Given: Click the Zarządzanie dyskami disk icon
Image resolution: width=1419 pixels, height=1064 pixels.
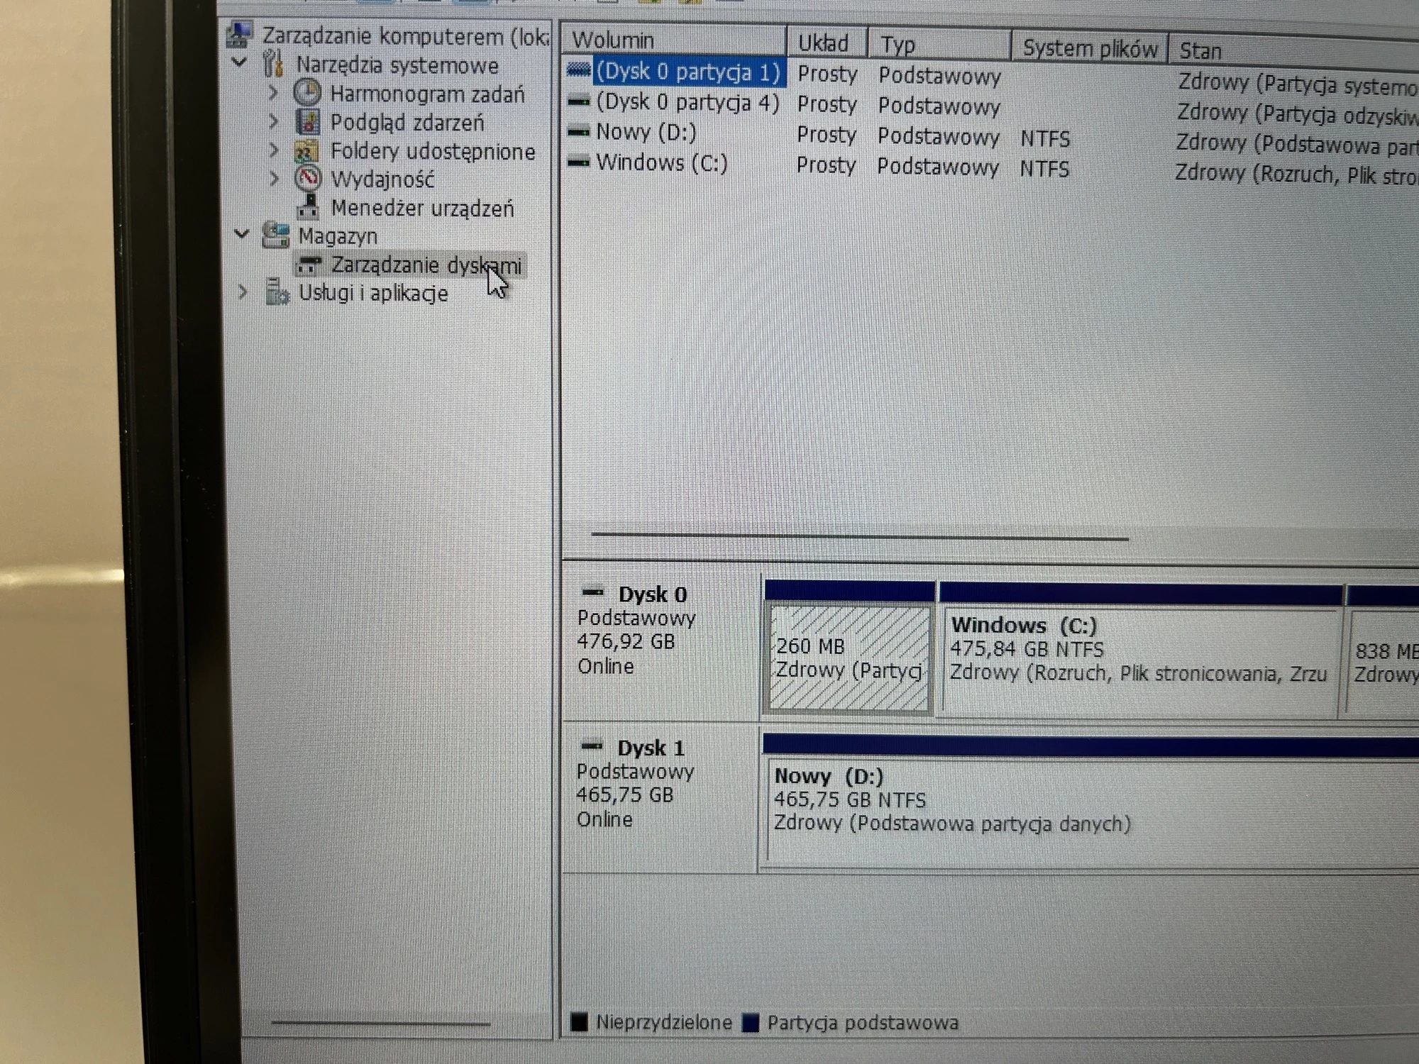Looking at the screenshot, I should (309, 265).
